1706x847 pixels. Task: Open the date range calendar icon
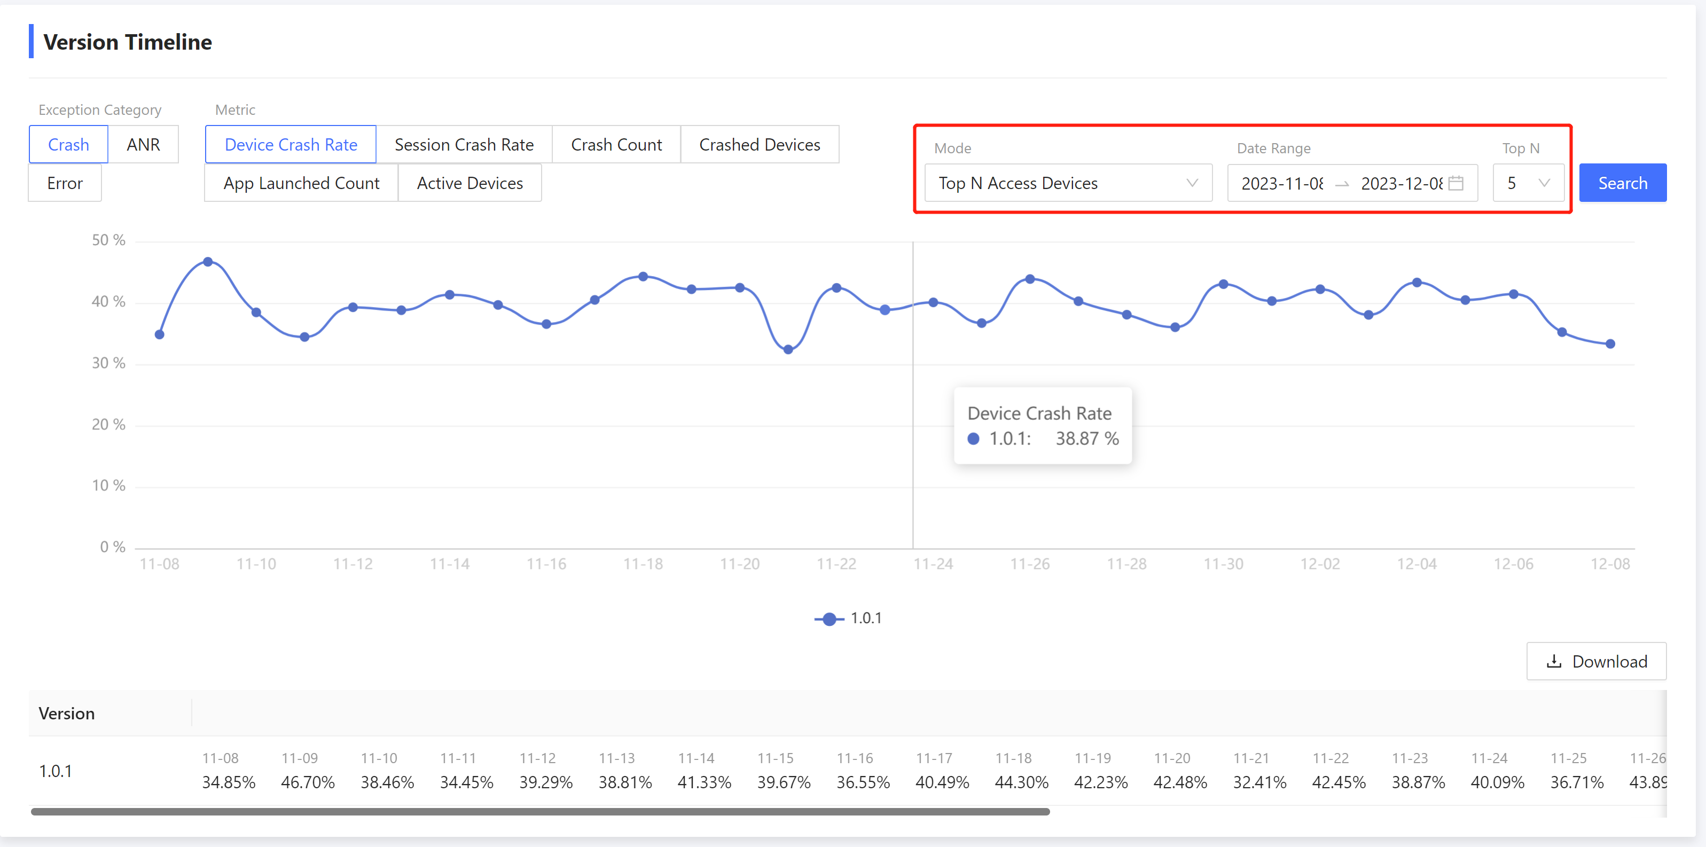coord(1455,183)
